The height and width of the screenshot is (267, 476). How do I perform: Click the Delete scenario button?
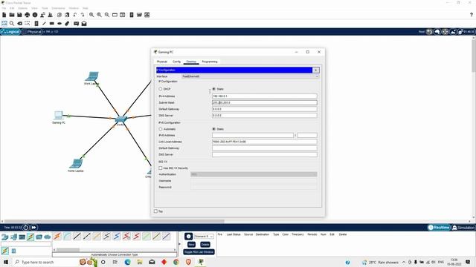point(205,245)
